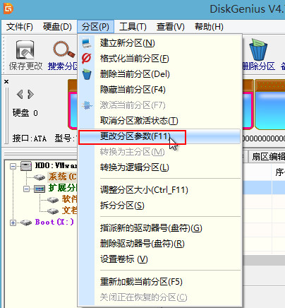Open the 工具(T) menu
The width and height of the screenshot is (285, 308).
click(x=133, y=27)
